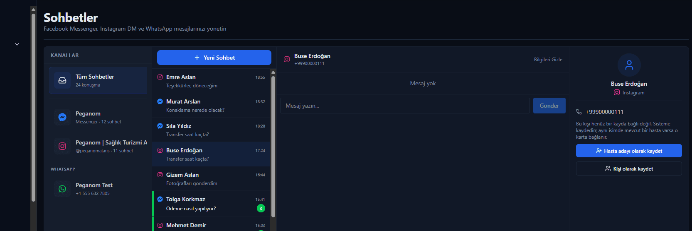Click Instagram icon on Buse Erdoğan list row
The height and width of the screenshot is (231, 692).
pos(160,150)
